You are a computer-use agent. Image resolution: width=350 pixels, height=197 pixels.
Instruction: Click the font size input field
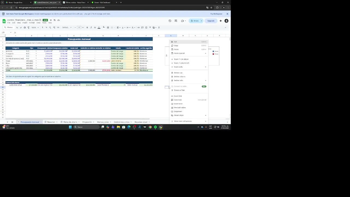point(79,27)
